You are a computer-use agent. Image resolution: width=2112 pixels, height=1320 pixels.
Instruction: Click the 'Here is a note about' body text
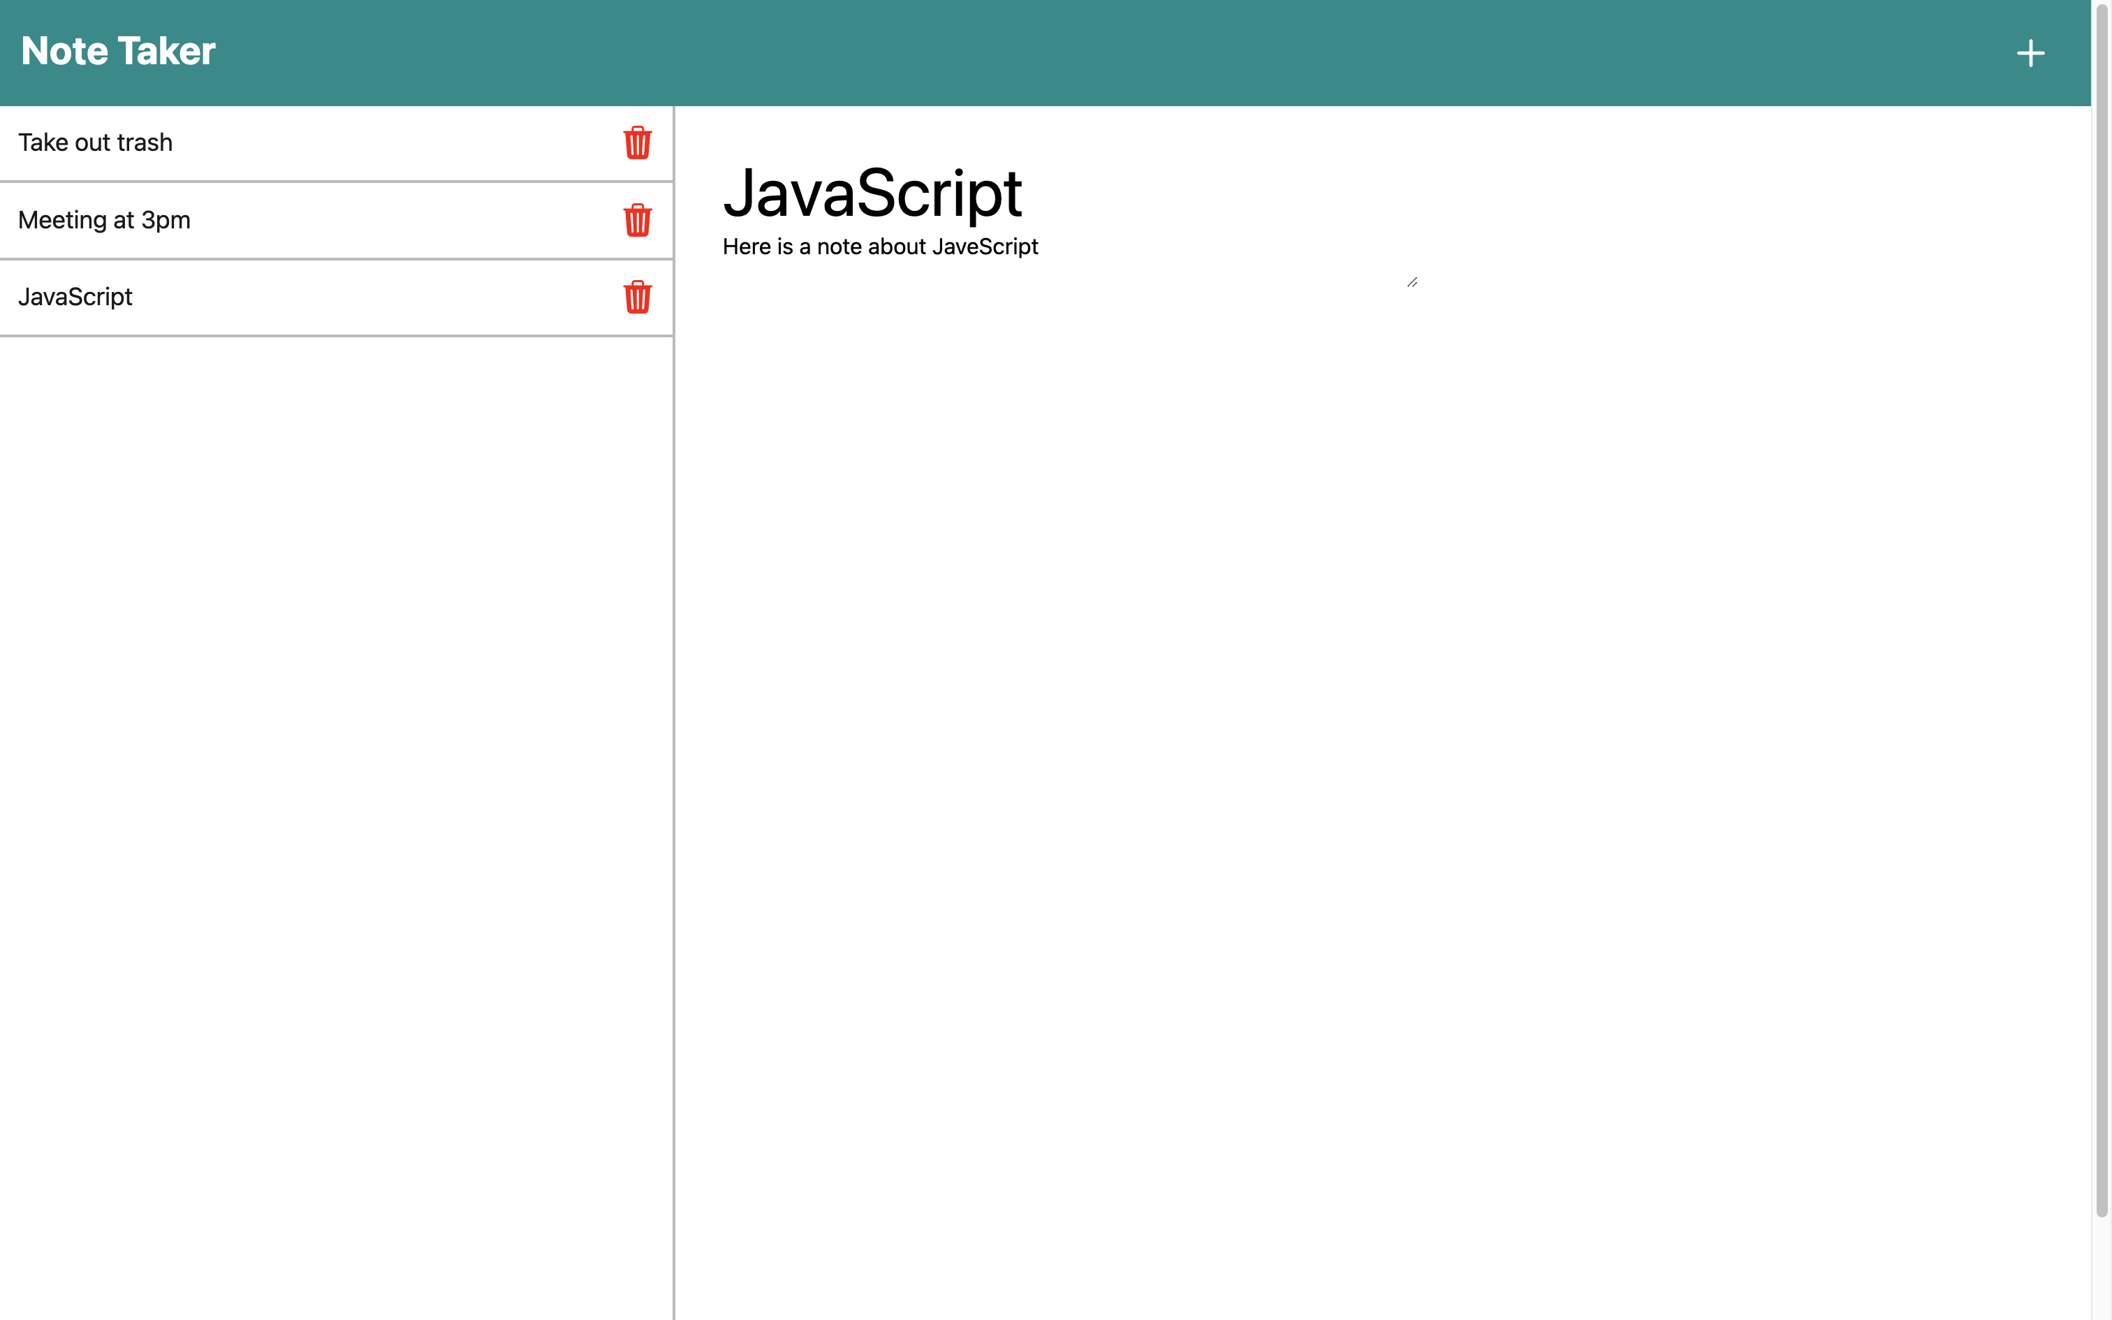[825, 247]
